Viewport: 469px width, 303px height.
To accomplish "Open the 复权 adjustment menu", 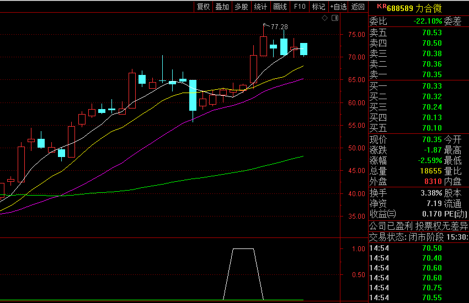I will [203, 7].
